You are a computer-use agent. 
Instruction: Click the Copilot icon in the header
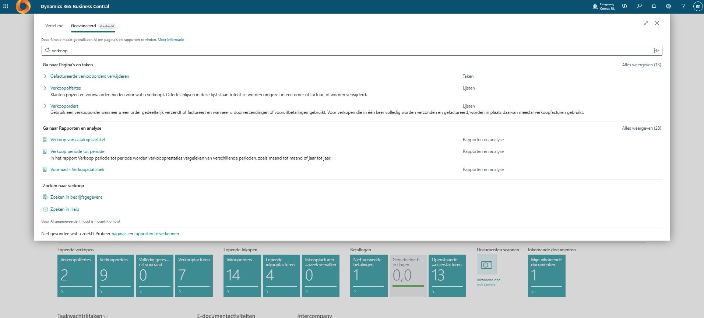(x=624, y=6)
